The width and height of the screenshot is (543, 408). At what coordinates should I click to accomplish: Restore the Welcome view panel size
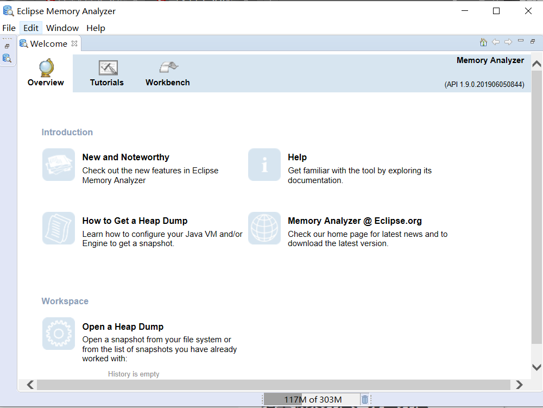(x=533, y=41)
